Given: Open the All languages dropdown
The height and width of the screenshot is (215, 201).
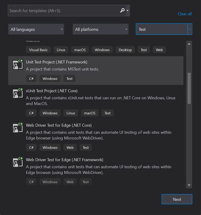Looking at the screenshot, I should (x=36, y=29).
